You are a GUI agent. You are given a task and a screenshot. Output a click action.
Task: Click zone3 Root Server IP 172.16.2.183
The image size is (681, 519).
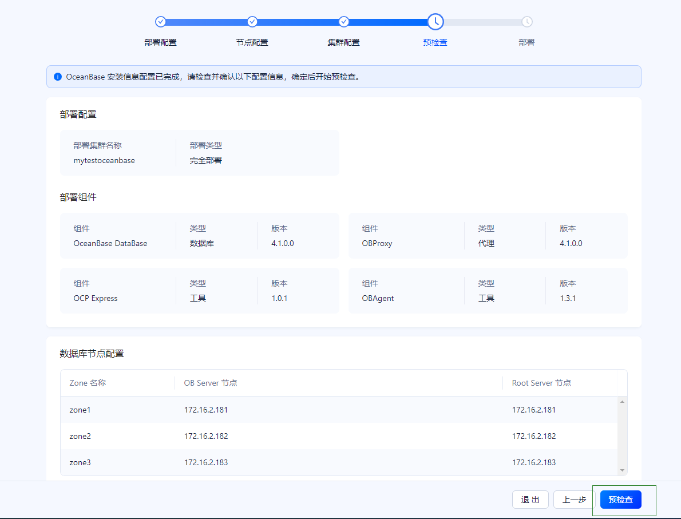(x=534, y=462)
